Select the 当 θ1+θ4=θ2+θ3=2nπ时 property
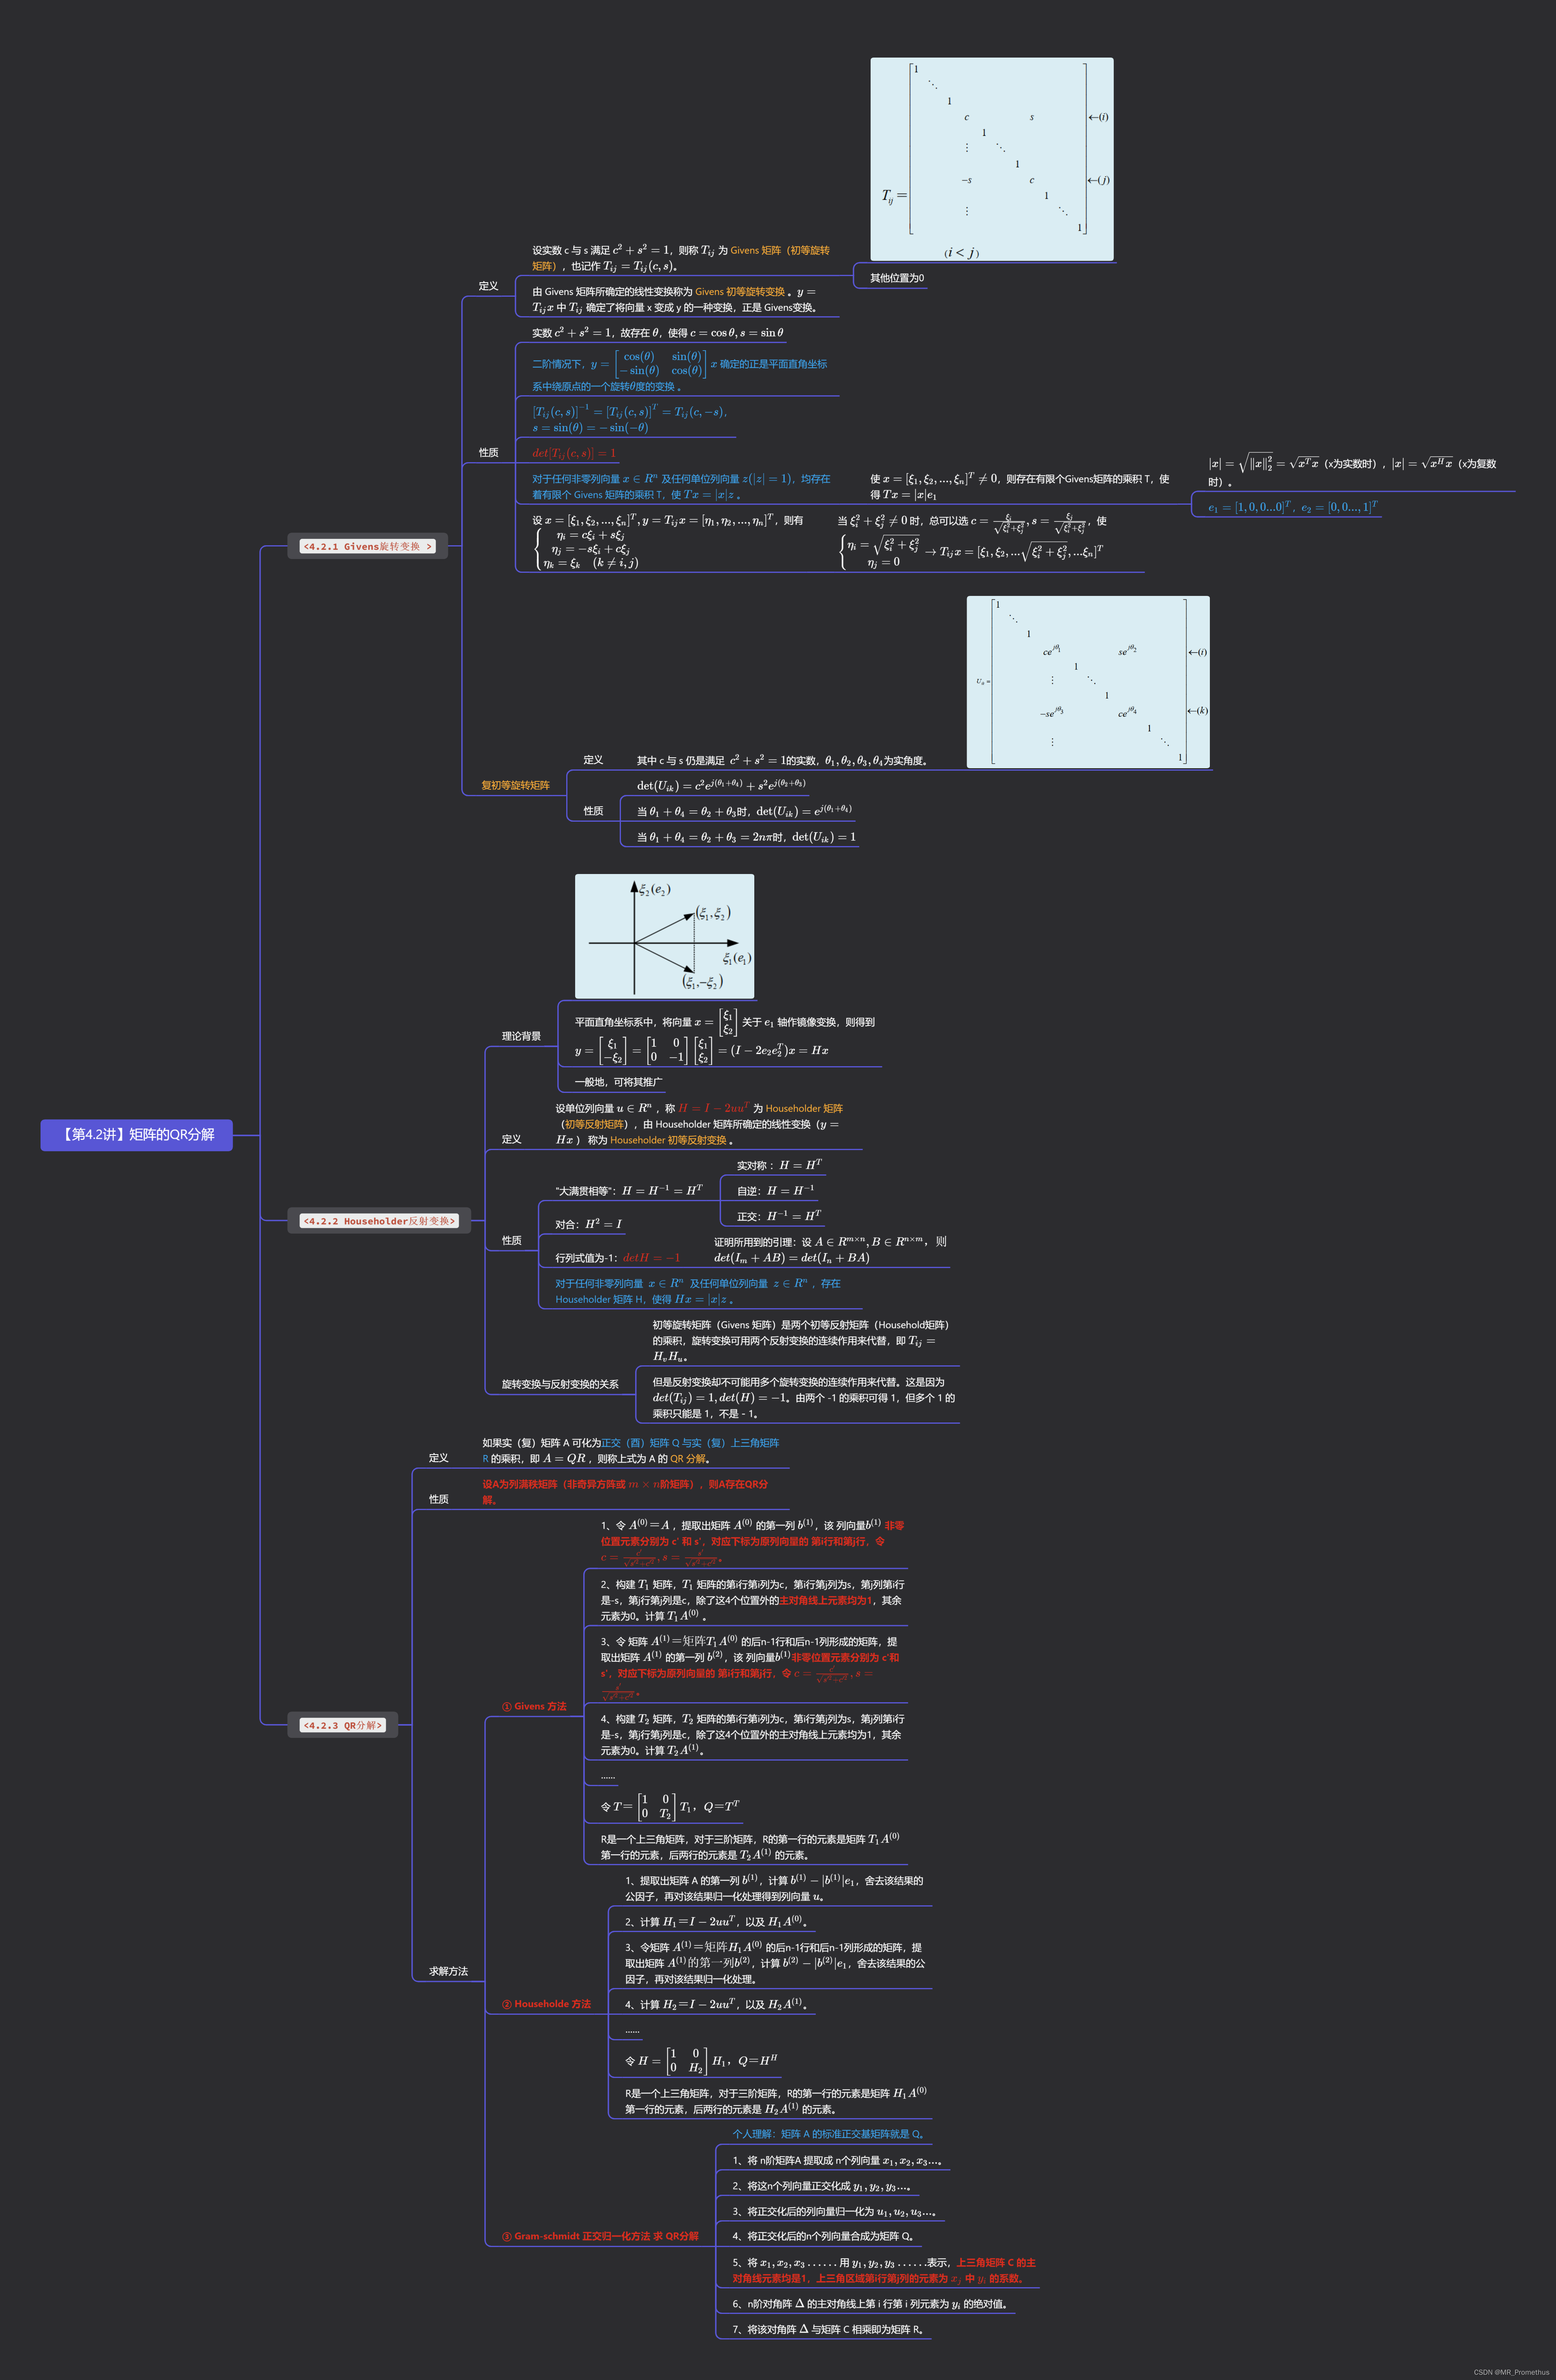 [746, 837]
